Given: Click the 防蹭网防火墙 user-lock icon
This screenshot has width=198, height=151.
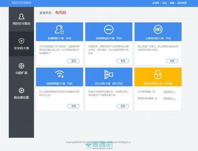Looking at the screenshot, I should [60, 29].
